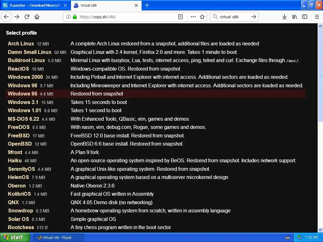Close the Virtual x86 tab
The width and height of the screenshot is (323, 242).
136,5
